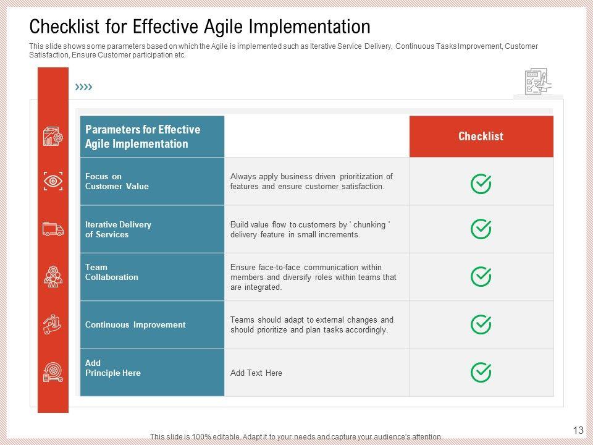Click the report with gear sidebar icon
Image resolution: width=593 pixels, height=445 pixels.
pyautogui.click(x=53, y=137)
